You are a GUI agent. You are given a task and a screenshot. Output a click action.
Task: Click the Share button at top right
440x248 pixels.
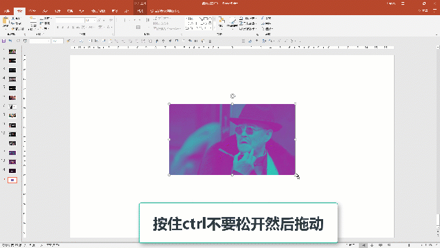pos(423,11)
